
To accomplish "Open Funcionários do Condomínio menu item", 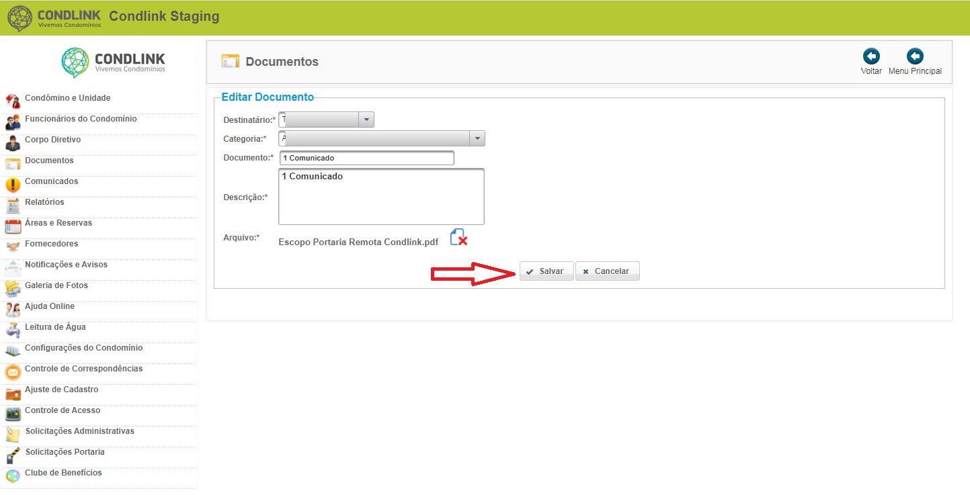I will point(81,119).
